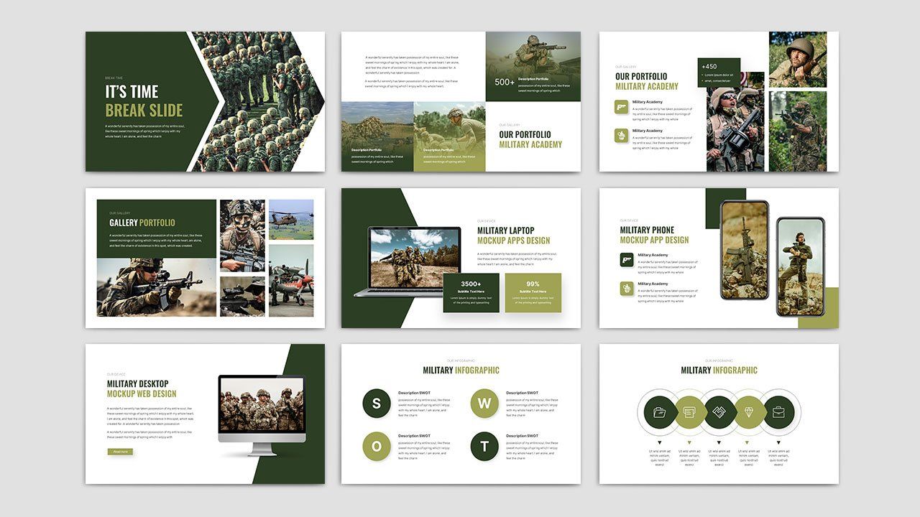
Task: Click the diamond icon in the infographic
Action: 748,412
